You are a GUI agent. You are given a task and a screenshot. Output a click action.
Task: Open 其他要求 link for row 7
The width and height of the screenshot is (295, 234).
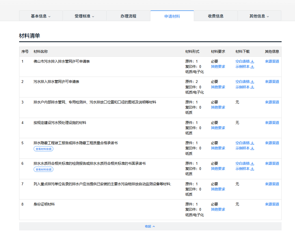[218, 189]
